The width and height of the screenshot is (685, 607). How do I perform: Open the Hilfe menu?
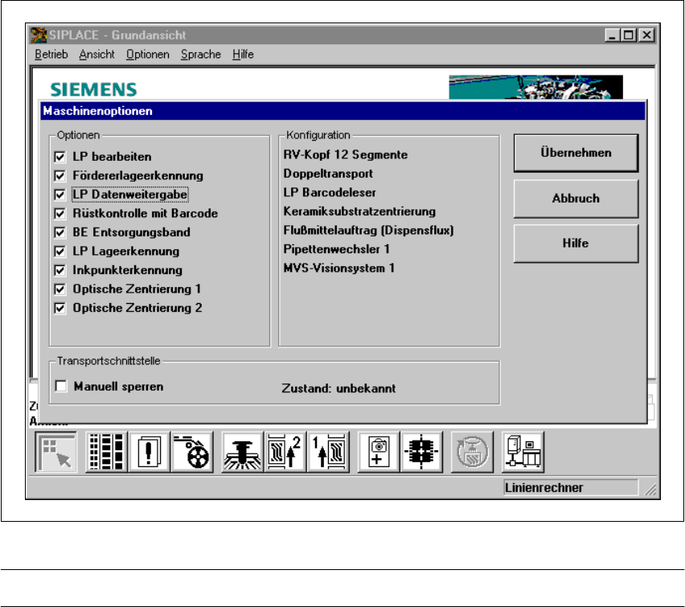pos(243,55)
